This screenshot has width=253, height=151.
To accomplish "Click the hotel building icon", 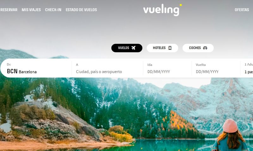I will [x=170, y=48].
